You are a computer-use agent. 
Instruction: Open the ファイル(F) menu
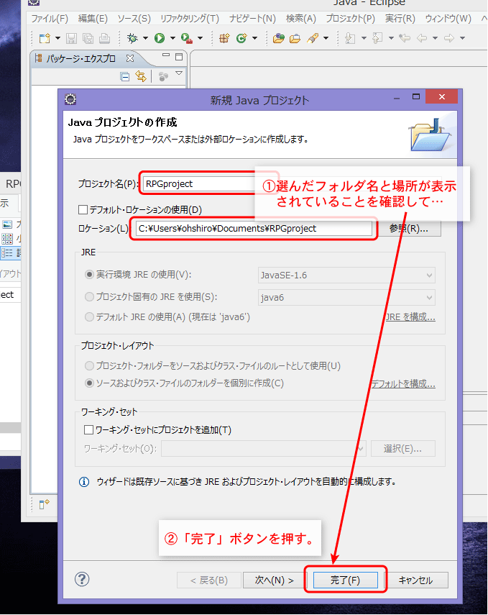tap(50, 19)
